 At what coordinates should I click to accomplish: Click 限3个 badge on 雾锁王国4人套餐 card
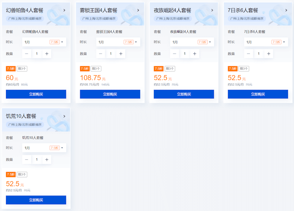[x=96, y=69]
